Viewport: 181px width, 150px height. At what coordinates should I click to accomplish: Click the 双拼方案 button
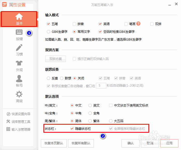click(x=56, y=59)
